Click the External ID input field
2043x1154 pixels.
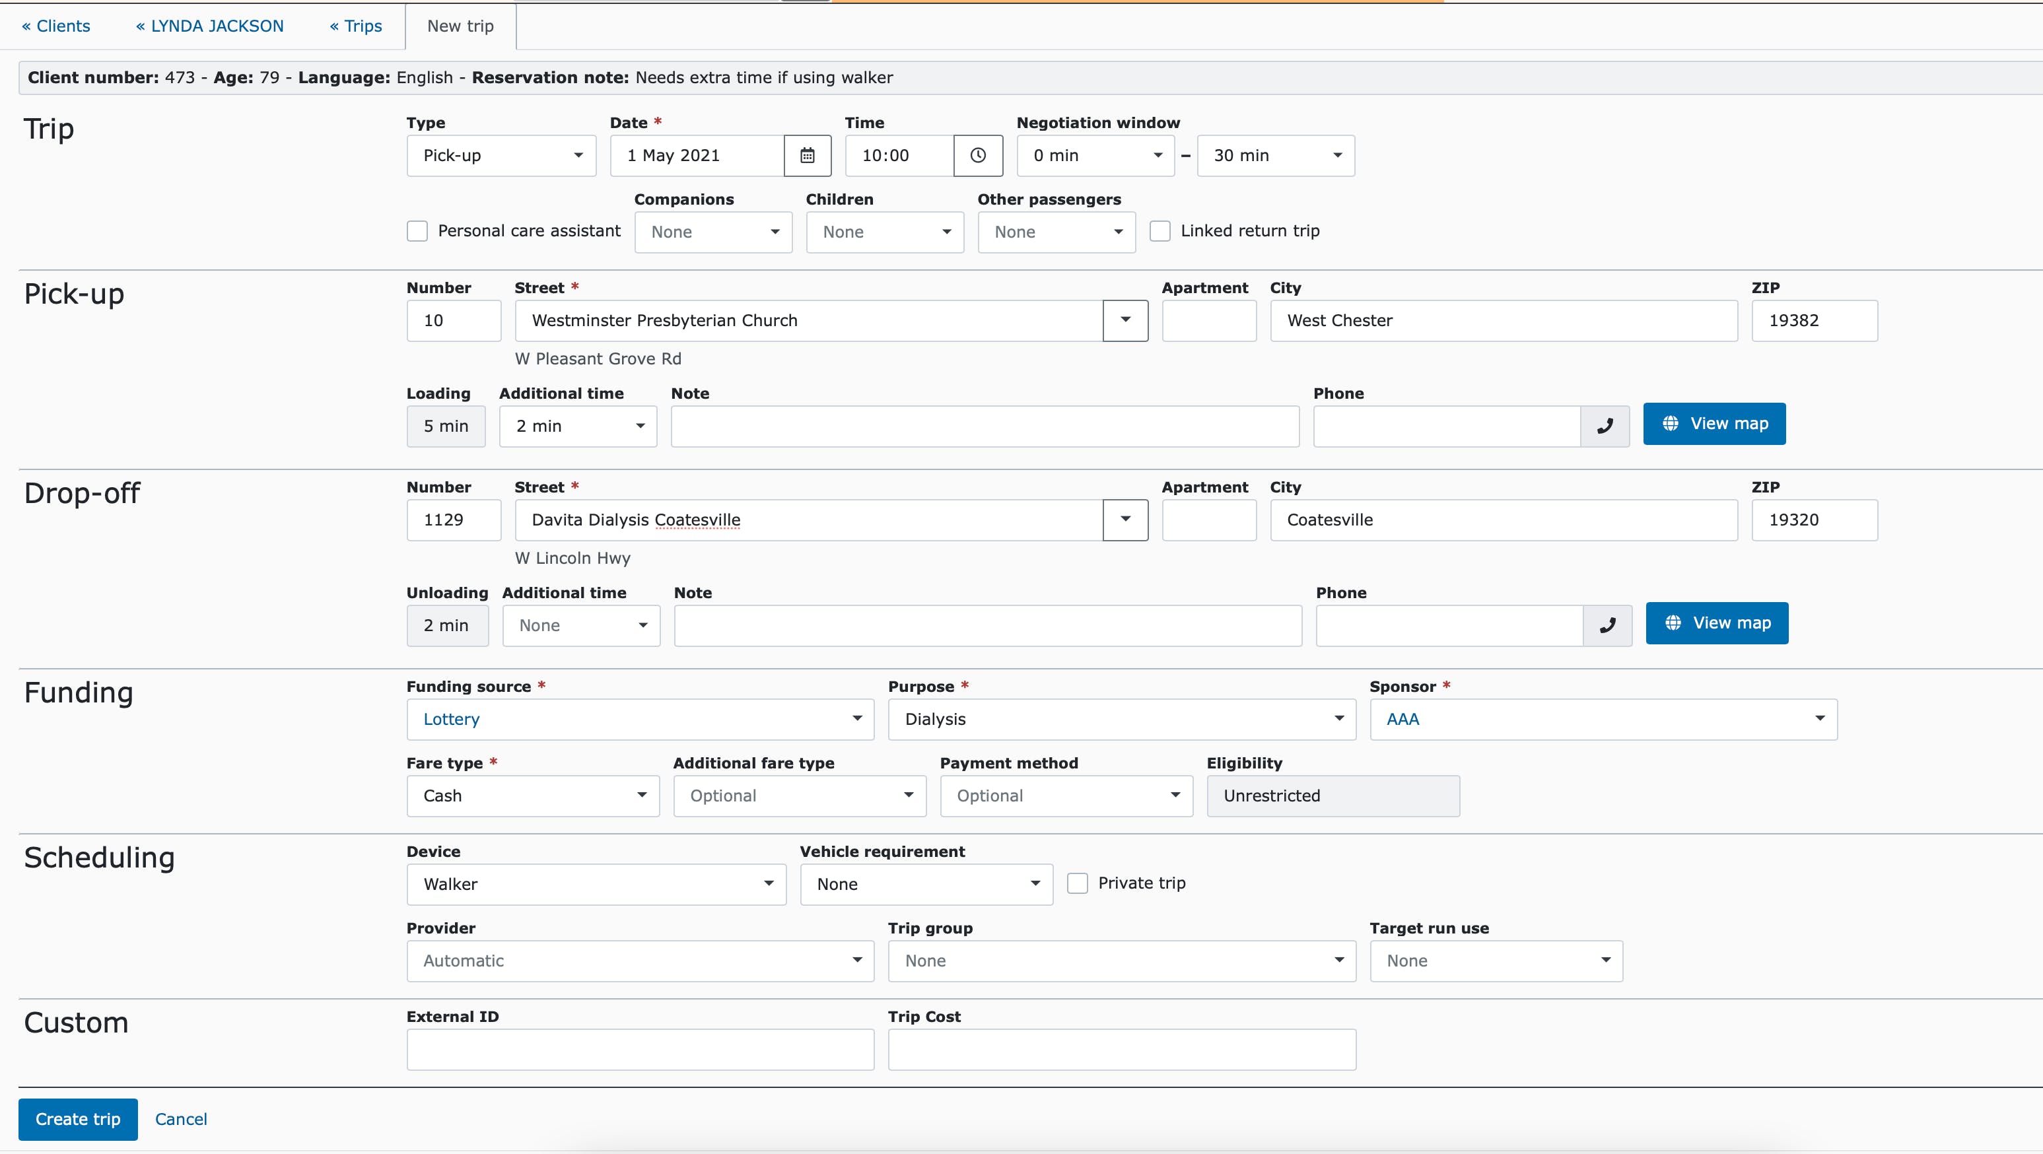point(639,1050)
